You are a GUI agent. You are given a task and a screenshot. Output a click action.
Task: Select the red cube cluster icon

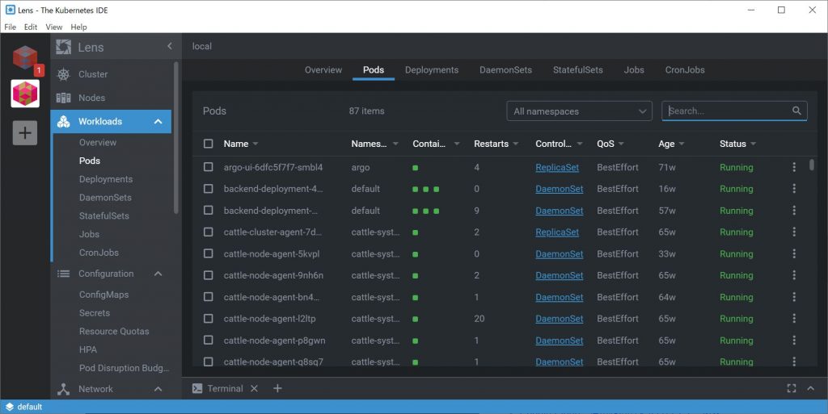coord(25,57)
